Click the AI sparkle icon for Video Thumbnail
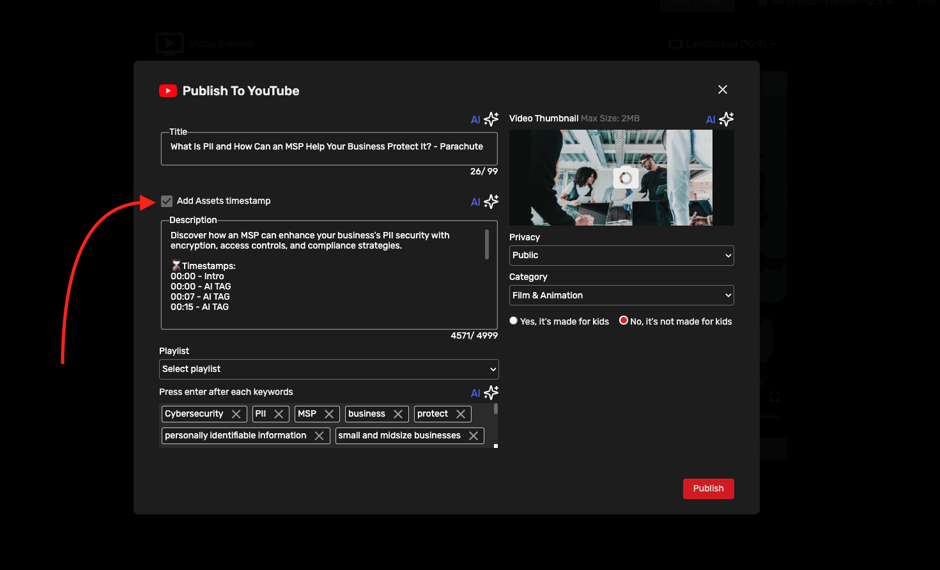The height and width of the screenshot is (570, 940). click(726, 119)
